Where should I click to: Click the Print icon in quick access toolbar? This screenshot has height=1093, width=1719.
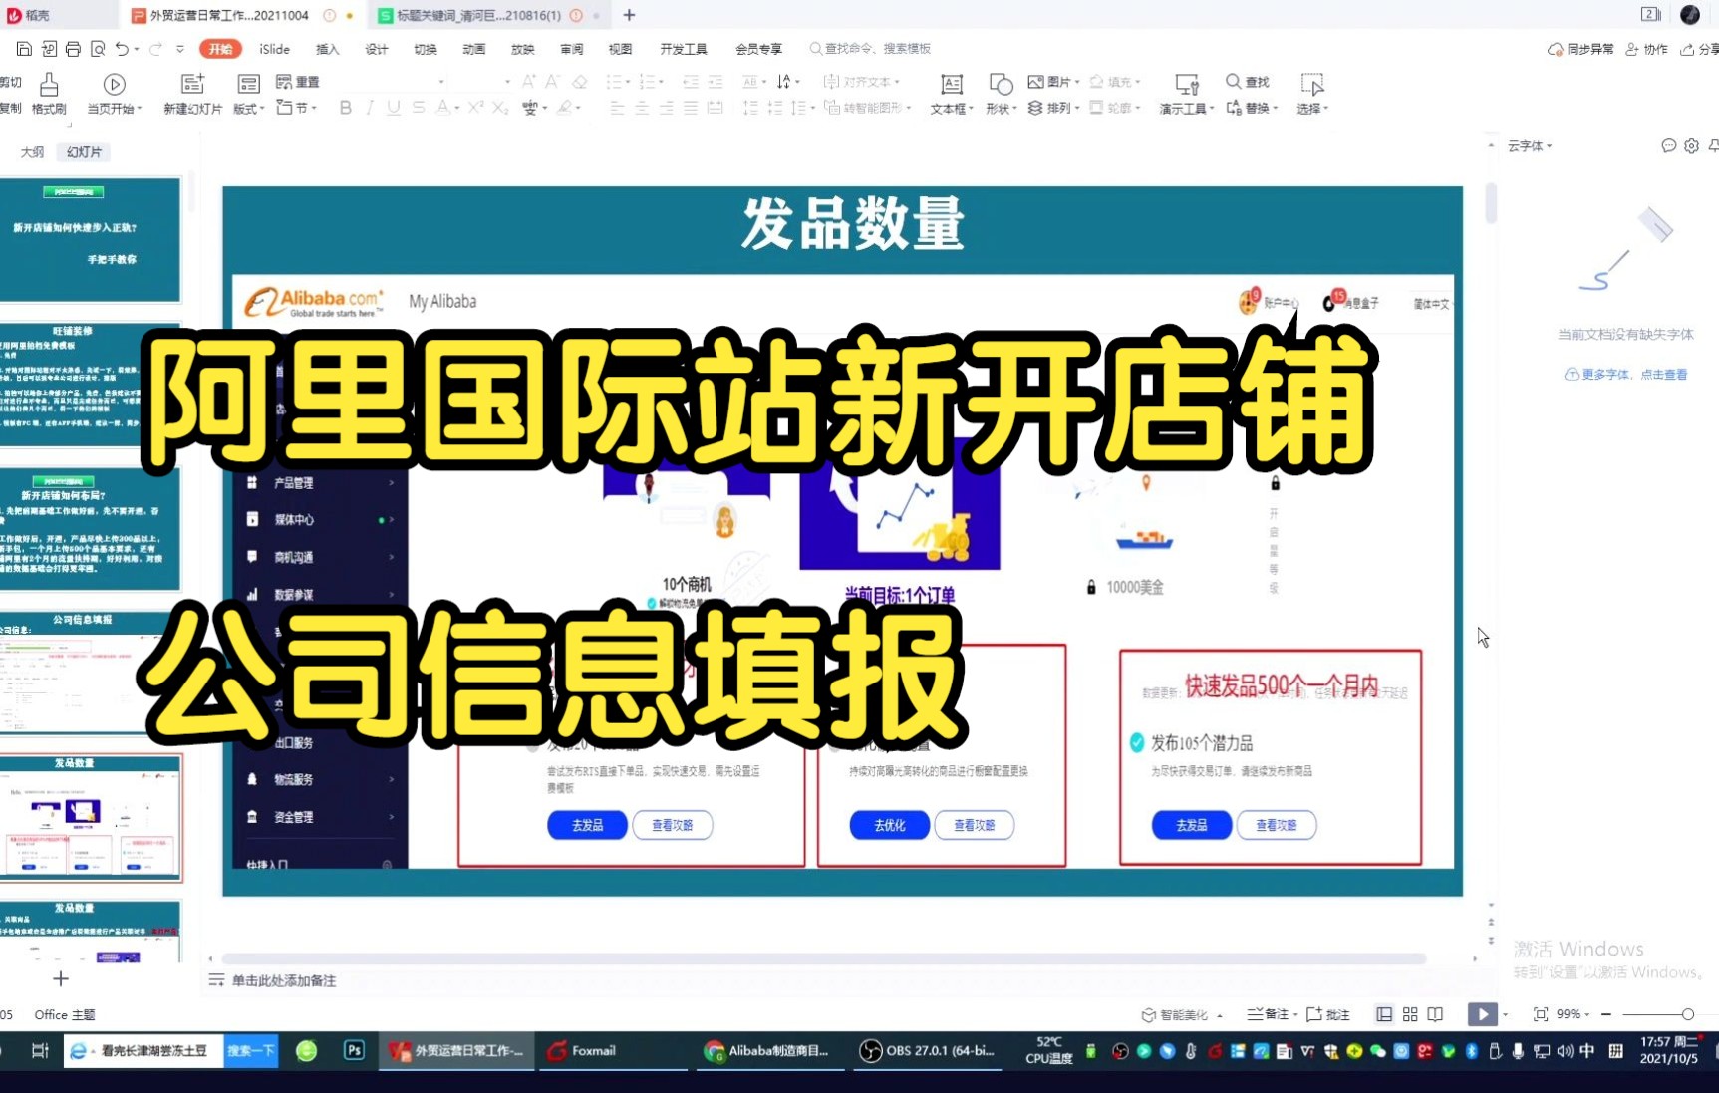coord(73,49)
